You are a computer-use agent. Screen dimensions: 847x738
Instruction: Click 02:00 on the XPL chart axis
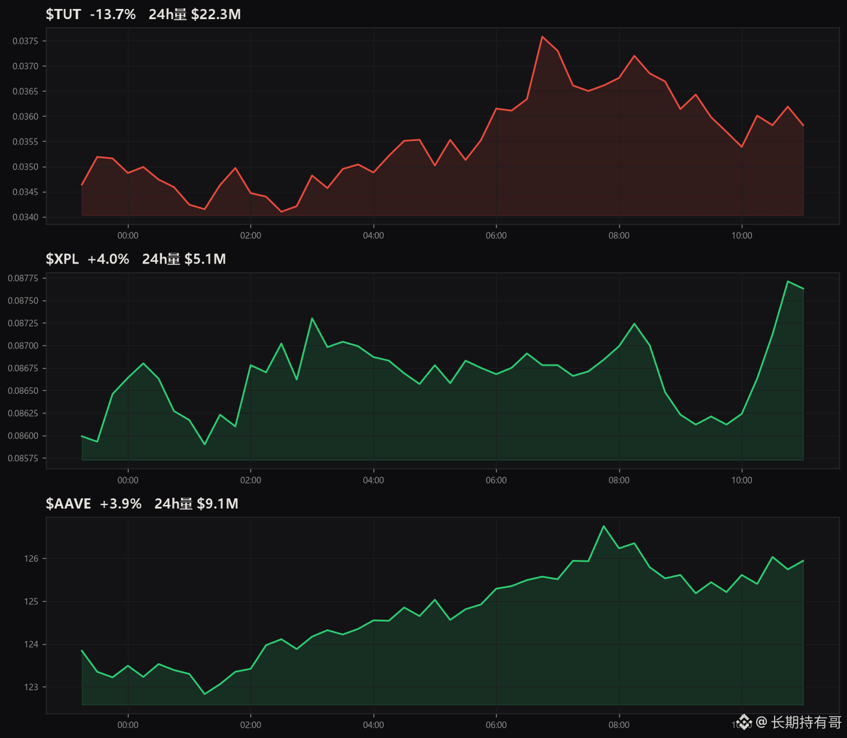point(250,480)
